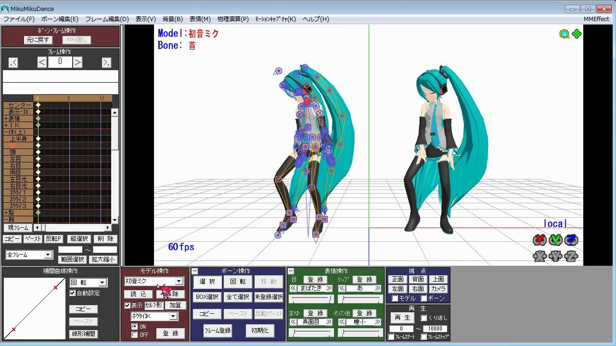The width and height of the screenshot is (616, 346).
Task: Toggle the フレームスタート checkbox
Action: (x=391, y=337)
